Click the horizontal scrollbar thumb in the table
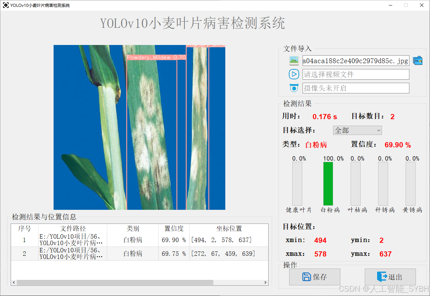The width and height of the screenshot is (430, 296). pos(115,282)
